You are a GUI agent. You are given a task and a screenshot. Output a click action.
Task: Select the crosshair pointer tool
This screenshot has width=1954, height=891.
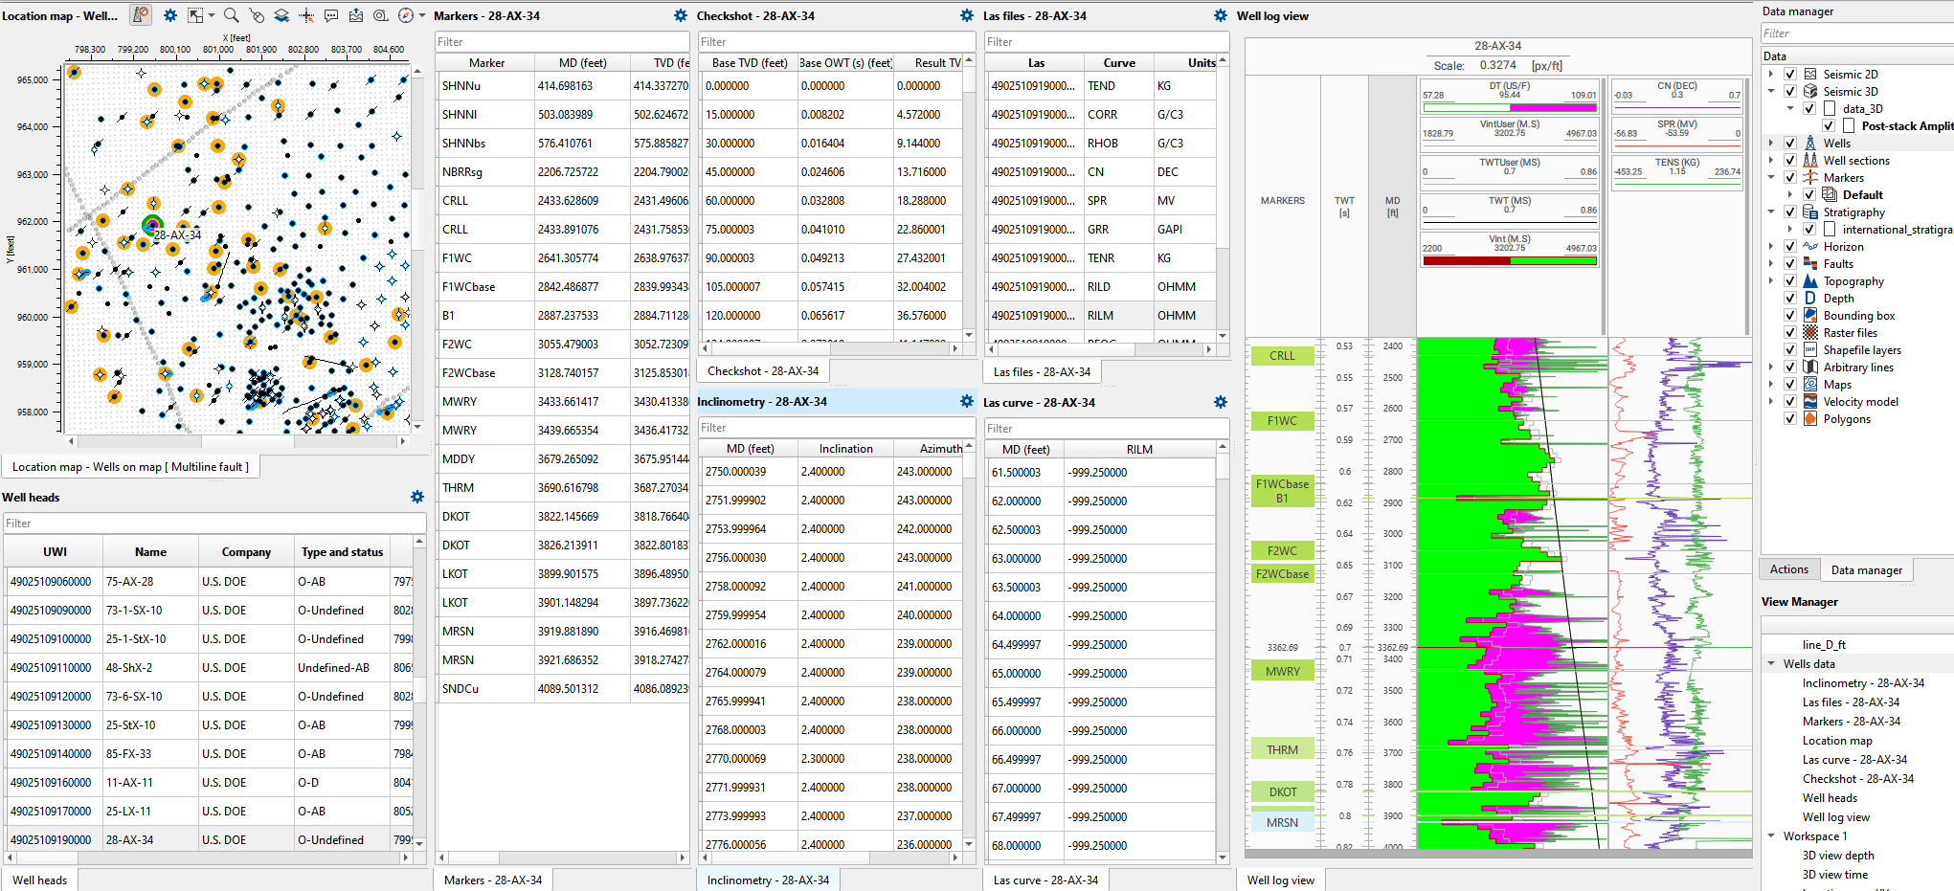[x=306, y=15]
